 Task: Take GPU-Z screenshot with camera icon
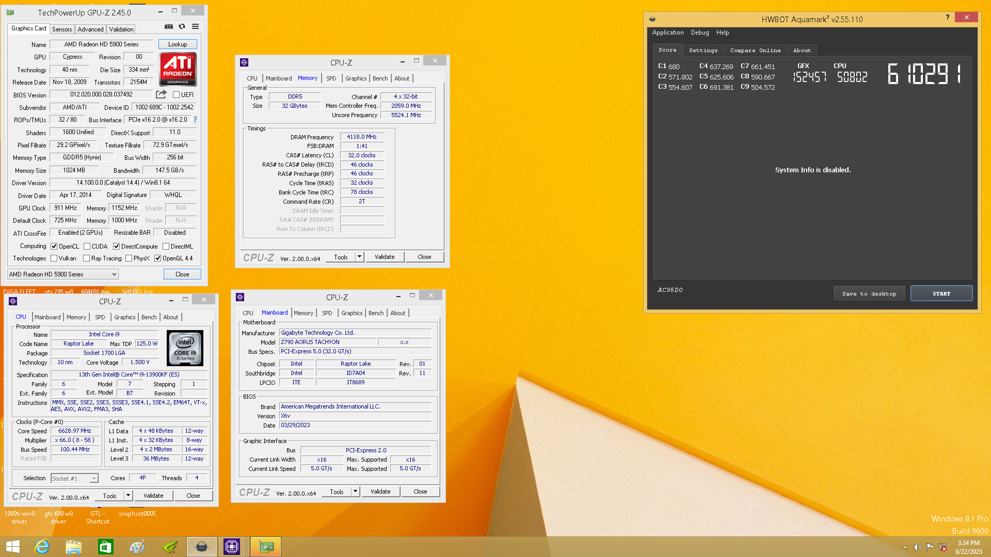[x=169, y=26]
